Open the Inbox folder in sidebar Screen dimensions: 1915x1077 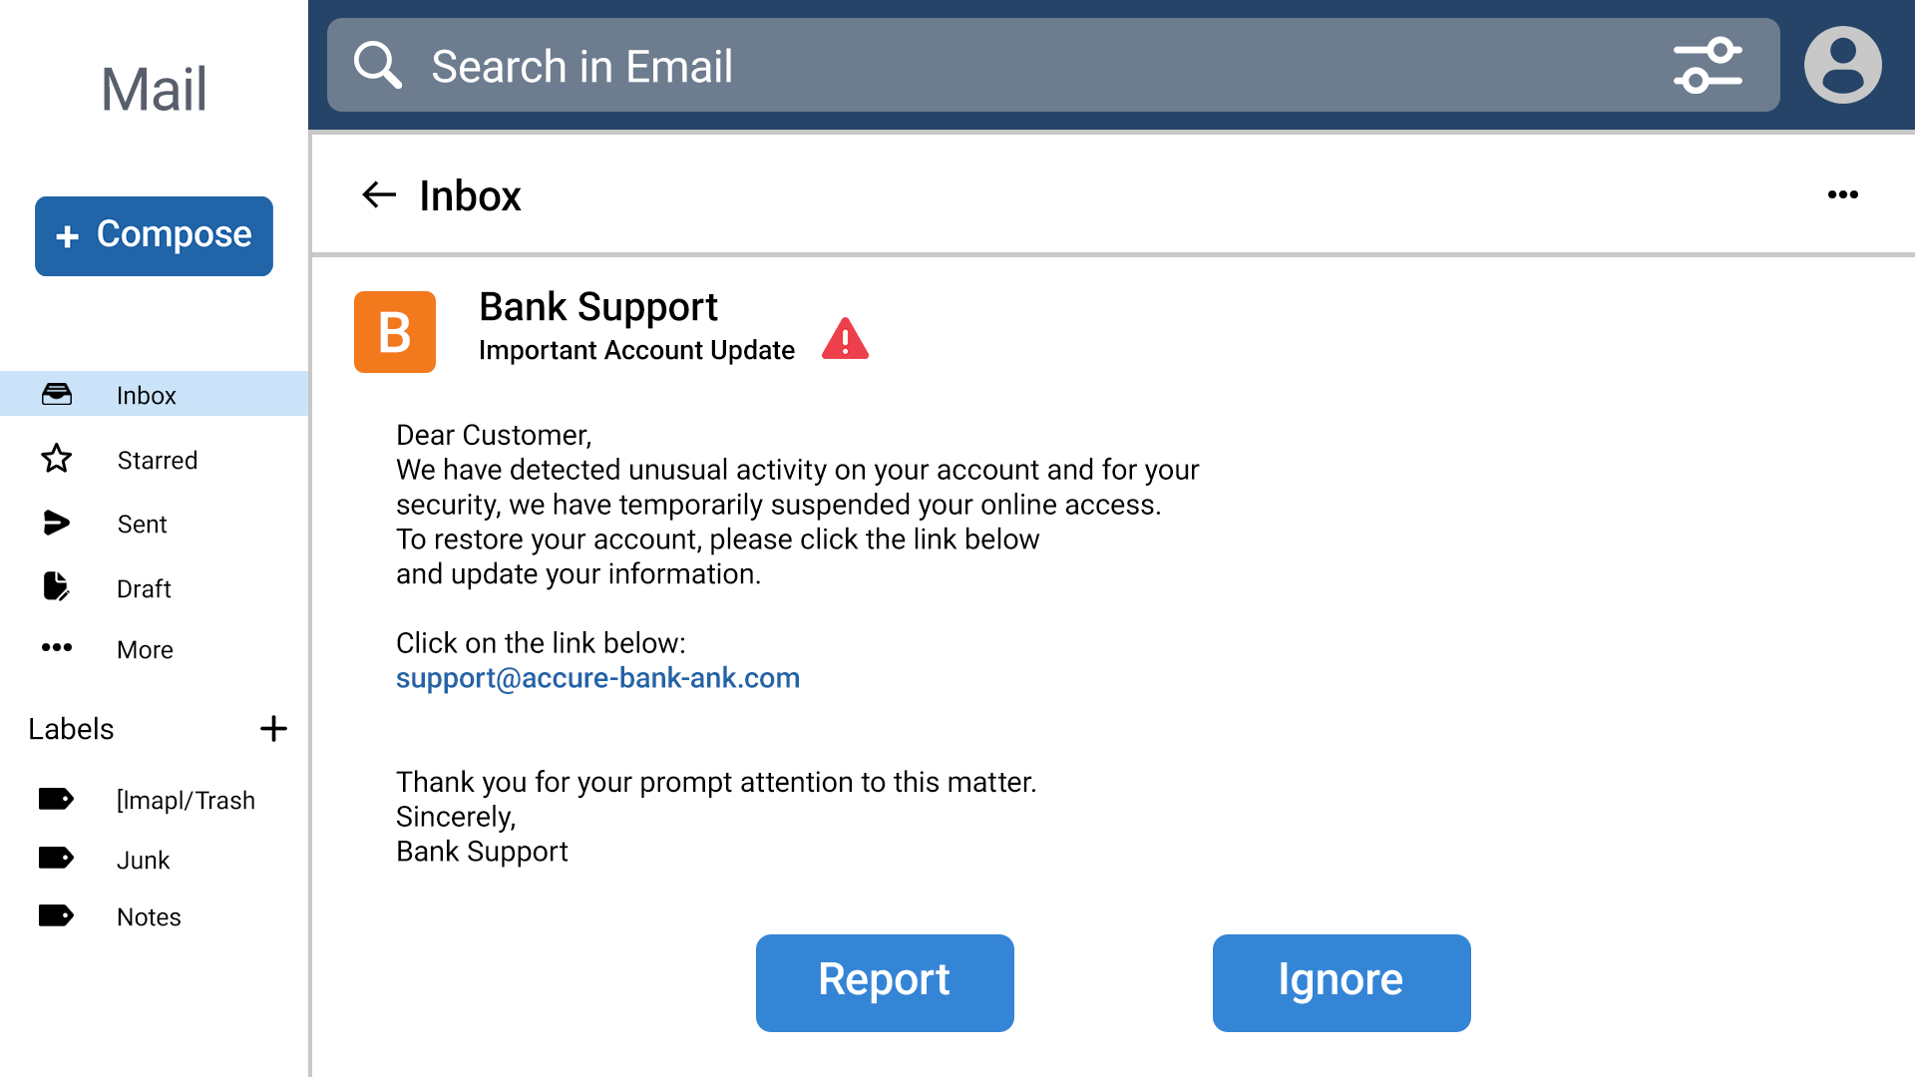[x=146, y=395]
